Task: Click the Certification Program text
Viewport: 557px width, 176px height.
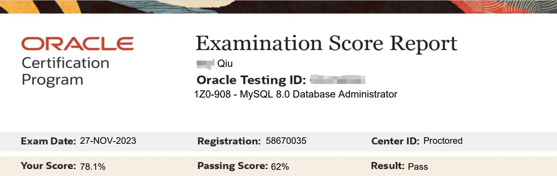Action: click(x=65, y=71)
